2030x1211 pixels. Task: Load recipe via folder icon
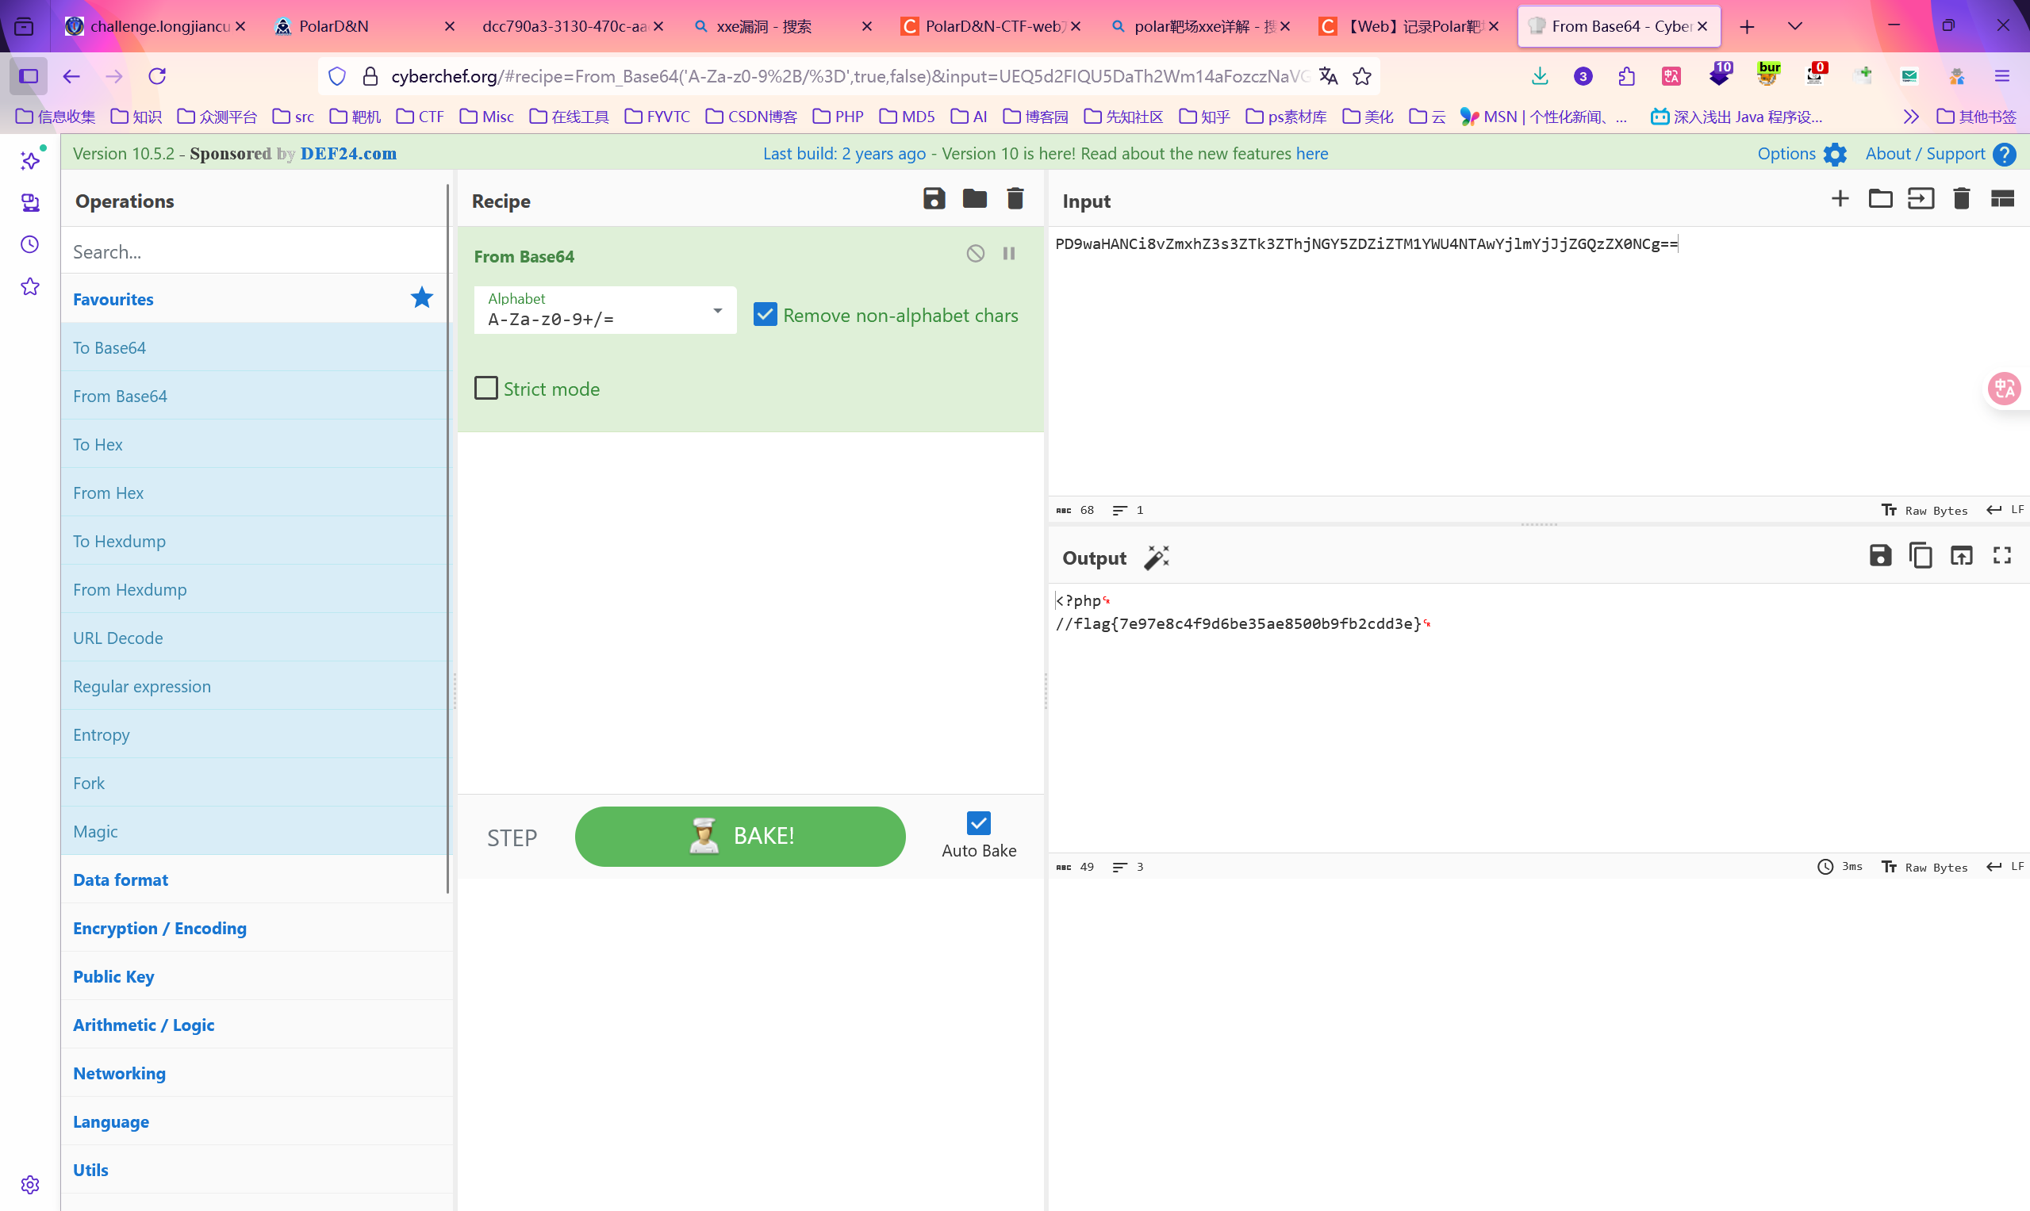click(975, 199)
